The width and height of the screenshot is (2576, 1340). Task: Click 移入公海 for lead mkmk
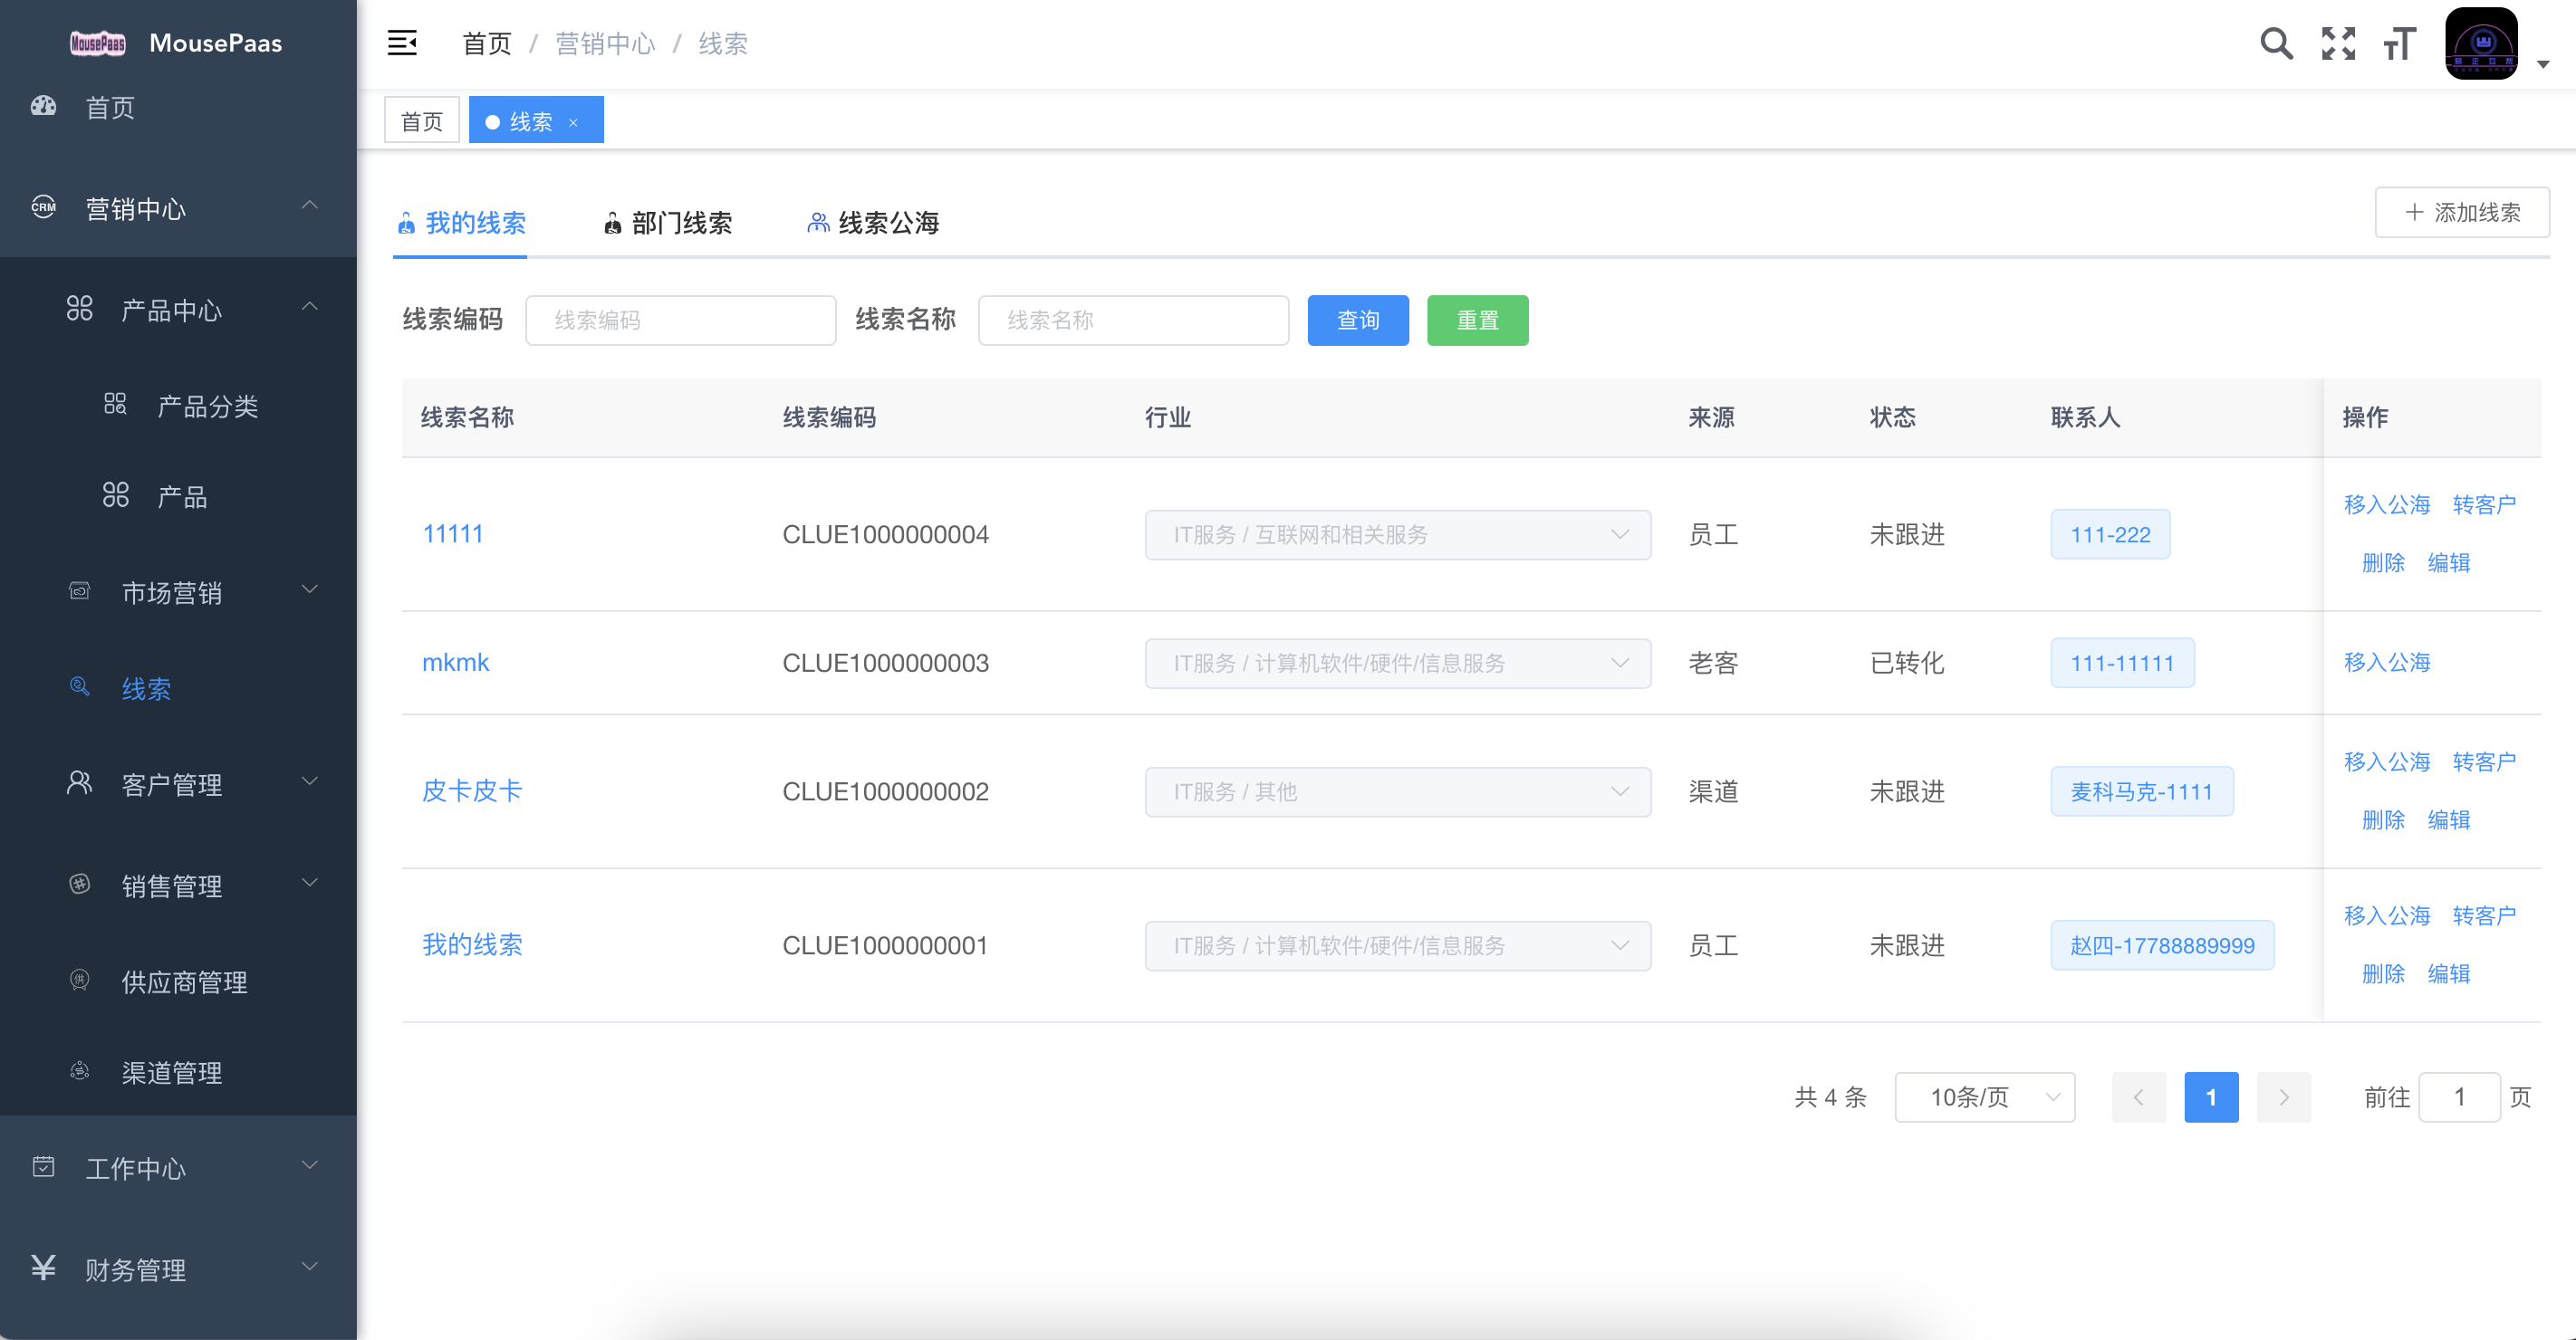[2387, 662]
